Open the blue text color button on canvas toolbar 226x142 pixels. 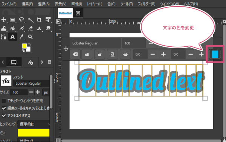tap(215, 54)
